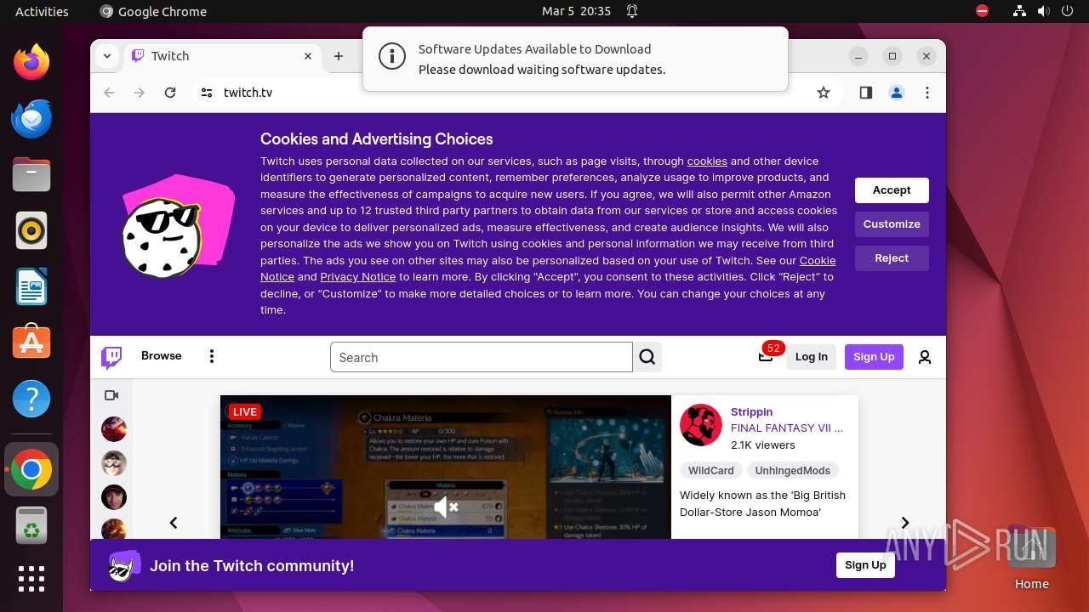Image resolution: width=1089 pixels, height=612 pixels.
Task: Open Strippin's channel name link
Action: tap(752, 411)
